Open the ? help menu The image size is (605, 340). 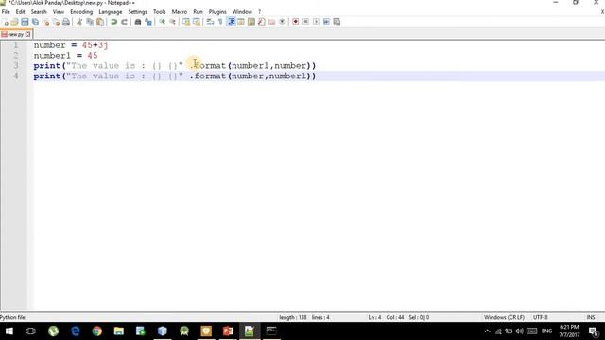[260, 12]
